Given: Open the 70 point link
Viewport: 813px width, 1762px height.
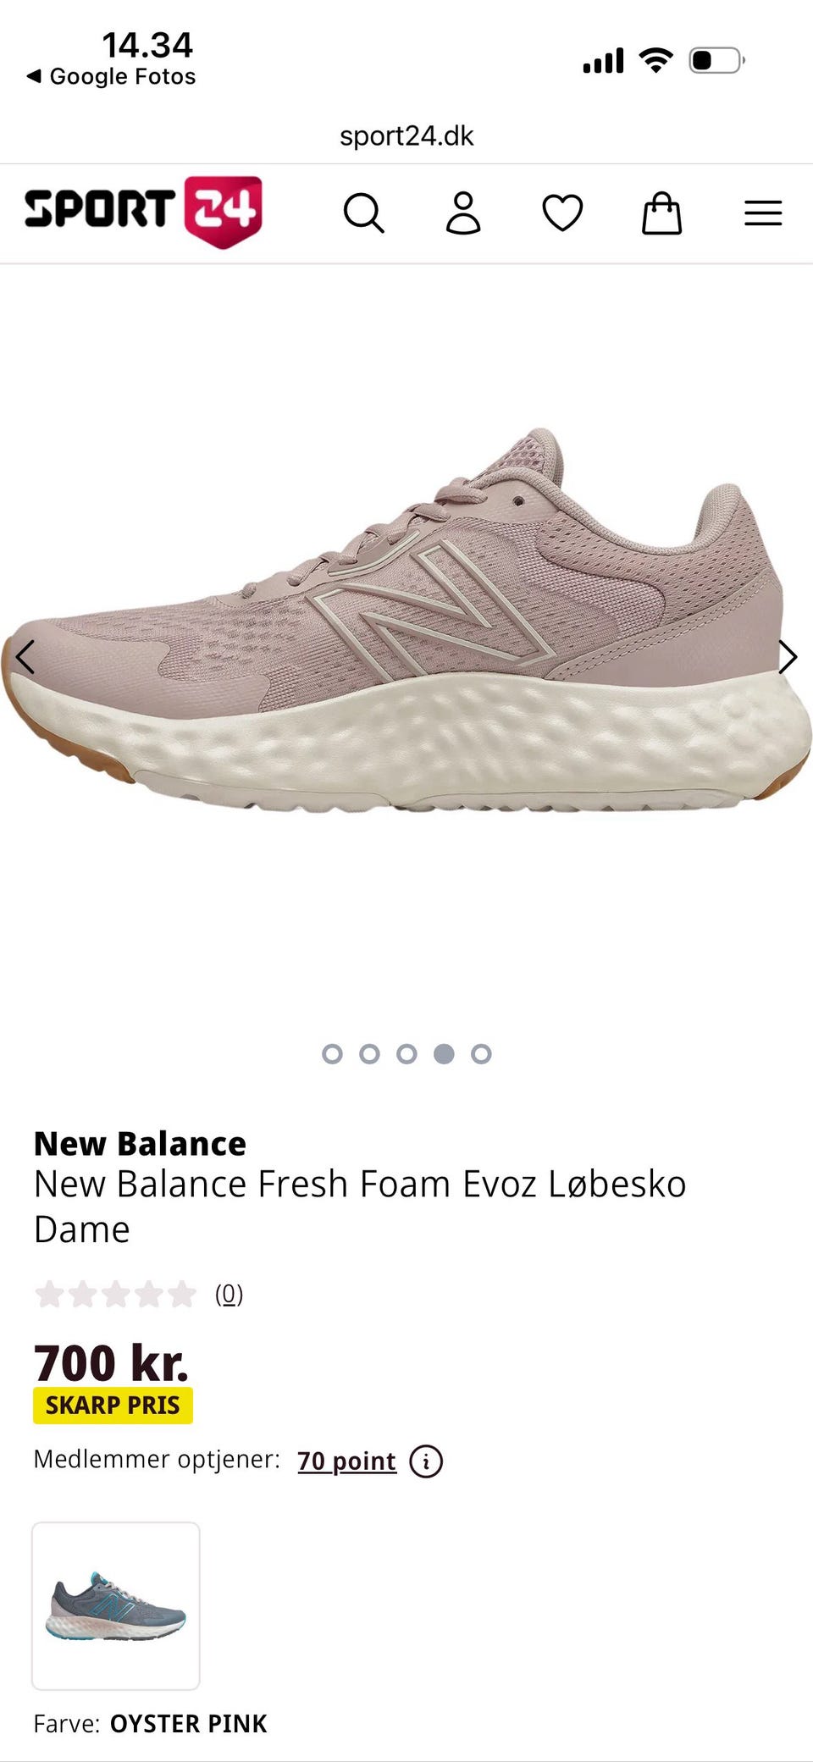Looking at the screenshot, I should pos(346,1461).
